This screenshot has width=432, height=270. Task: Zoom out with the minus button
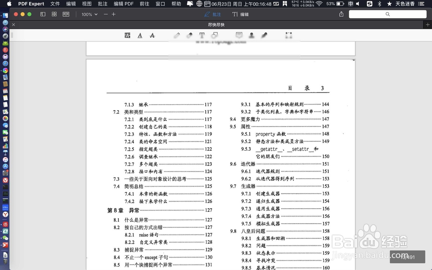(106, 14)
